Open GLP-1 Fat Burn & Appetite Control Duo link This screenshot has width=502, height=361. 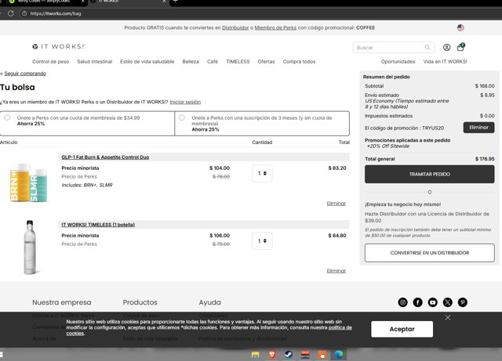pyautogui.click(x=105, y=157)
